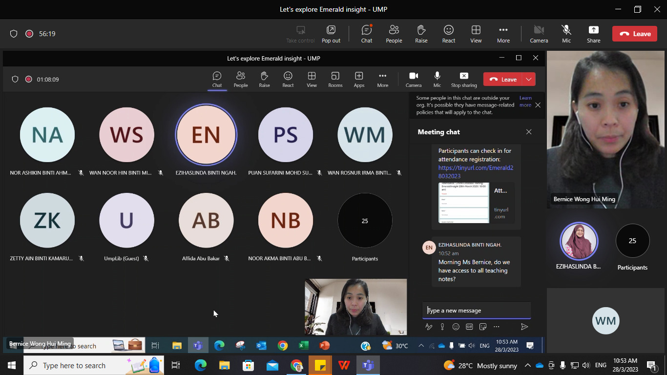Open Microsoft Store from the bottom taskbar
The height and width of the screenshot is (375, 667).
coord(249,365)
